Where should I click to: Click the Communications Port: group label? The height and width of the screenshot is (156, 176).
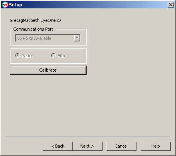coord(34,29)
